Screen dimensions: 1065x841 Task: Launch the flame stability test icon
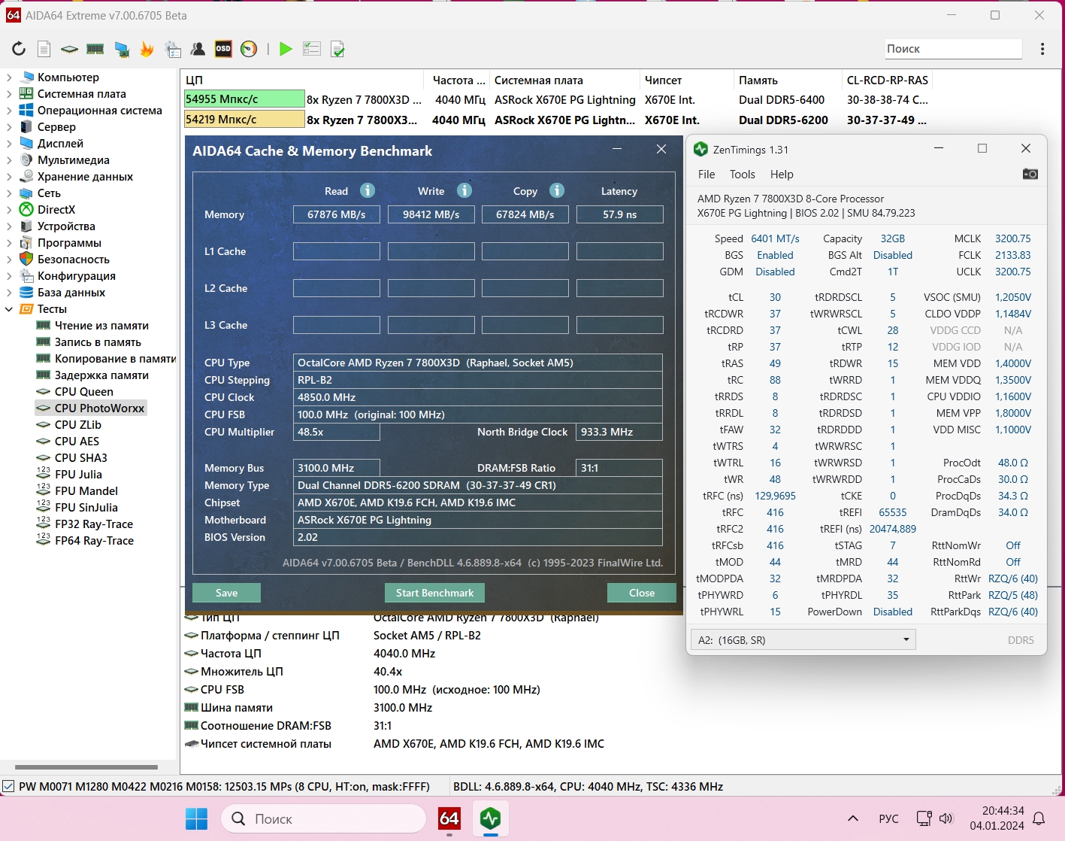pyautogui.click(x=147, y=49)
